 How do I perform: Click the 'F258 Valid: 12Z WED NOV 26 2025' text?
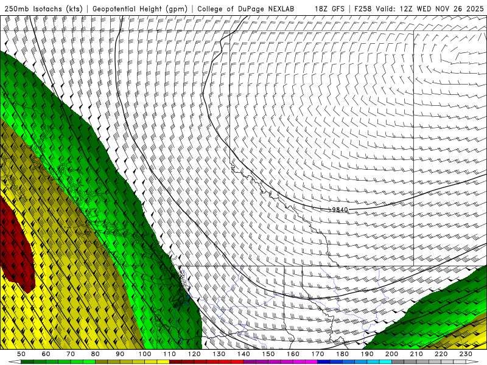(x=419, y=9)
